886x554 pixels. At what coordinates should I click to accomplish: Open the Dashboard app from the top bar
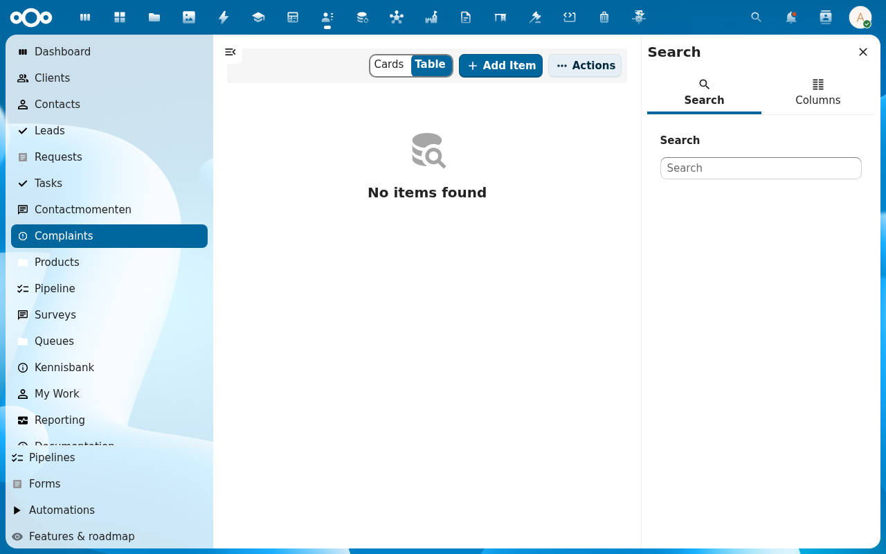point(85,17)
